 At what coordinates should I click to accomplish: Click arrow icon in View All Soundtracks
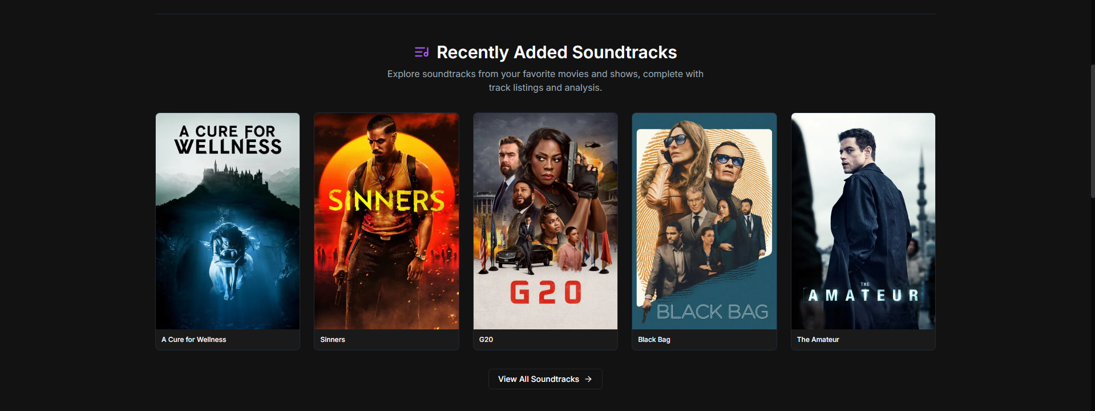[x=588, y=379]
